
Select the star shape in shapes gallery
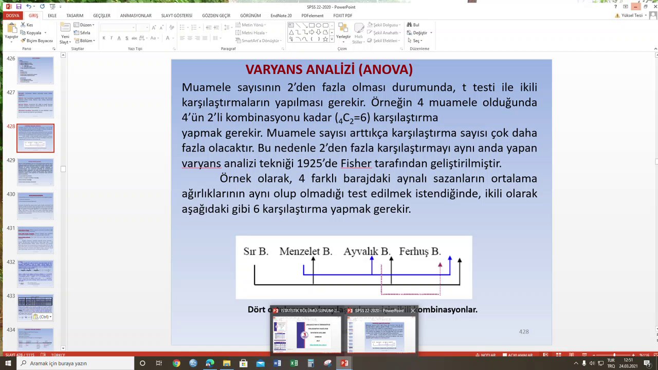pos(325,39)
